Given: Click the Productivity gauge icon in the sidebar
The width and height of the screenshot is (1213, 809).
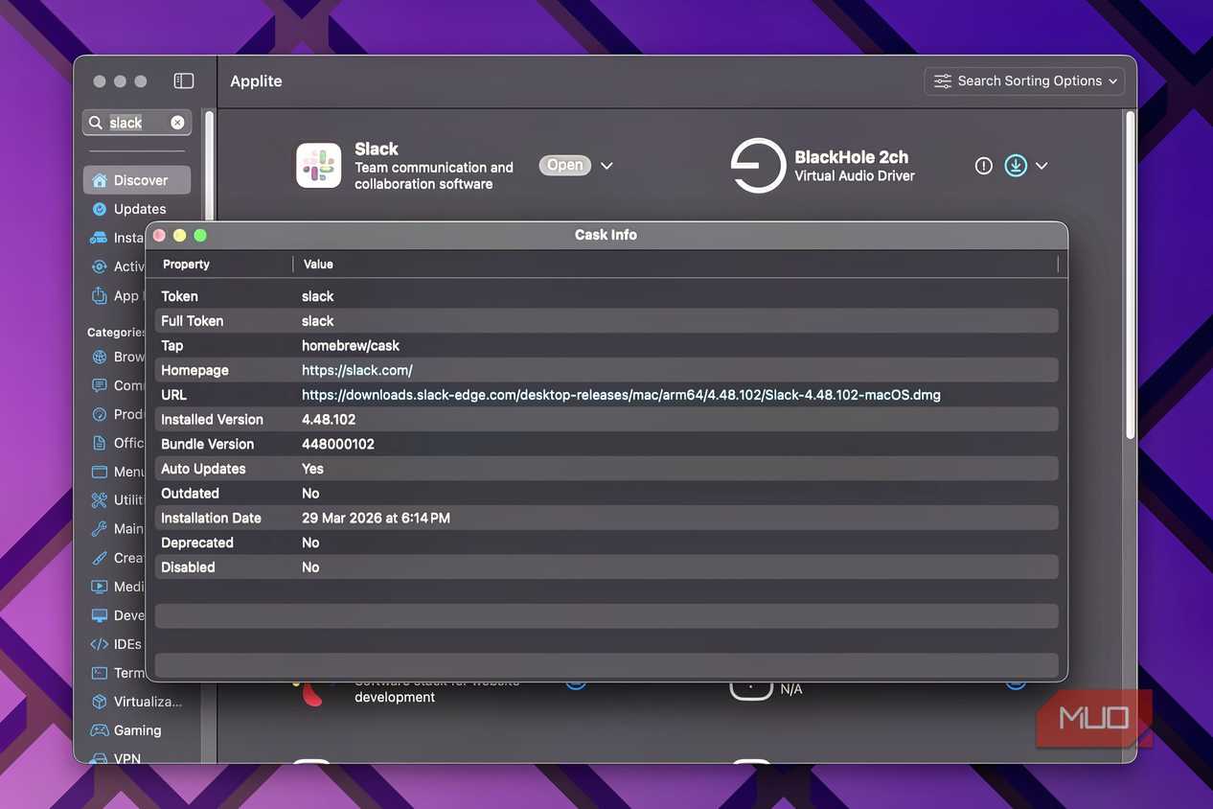Looking at the screenshot, I should [99, 414].
